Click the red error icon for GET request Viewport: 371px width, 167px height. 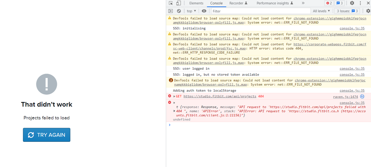click(x=169, y=96)
